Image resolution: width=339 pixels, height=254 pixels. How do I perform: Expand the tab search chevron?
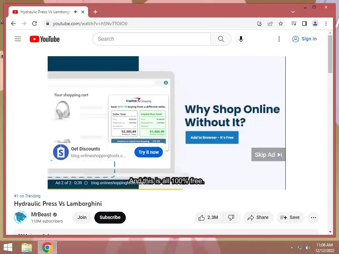click(293, 12)
